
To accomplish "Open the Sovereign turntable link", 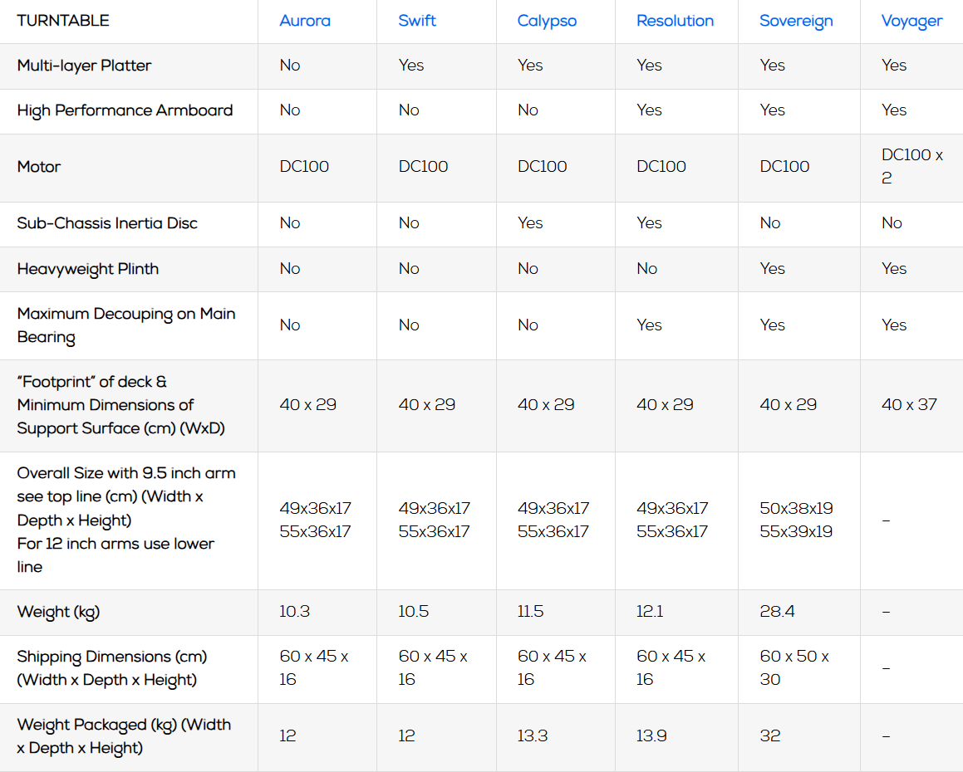I will pyautogui.click(x=796, y=22).
